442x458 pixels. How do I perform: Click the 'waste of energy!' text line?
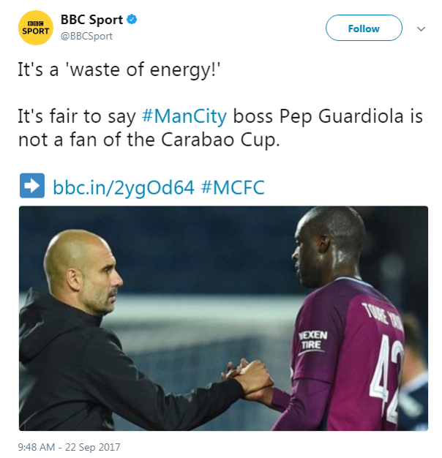pyautogui.click(x=119, y=70)
